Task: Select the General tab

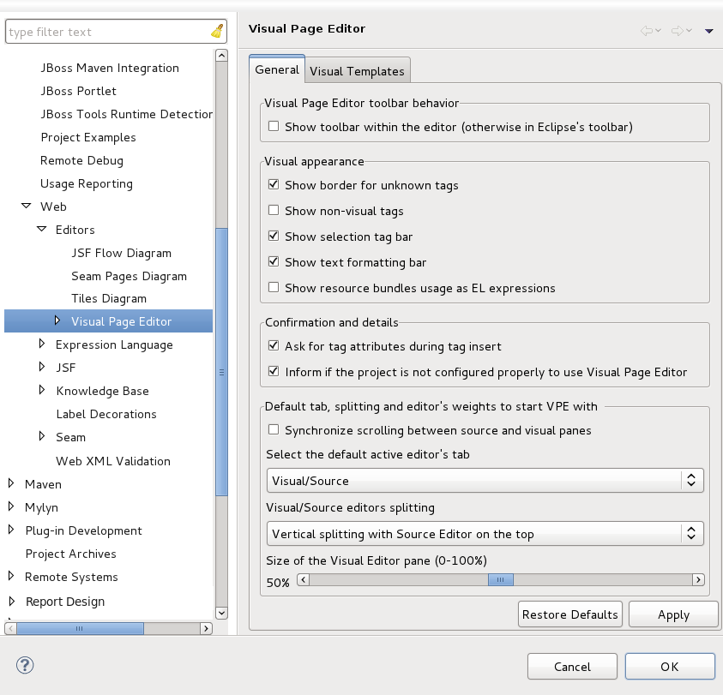Action: point(276,69)
